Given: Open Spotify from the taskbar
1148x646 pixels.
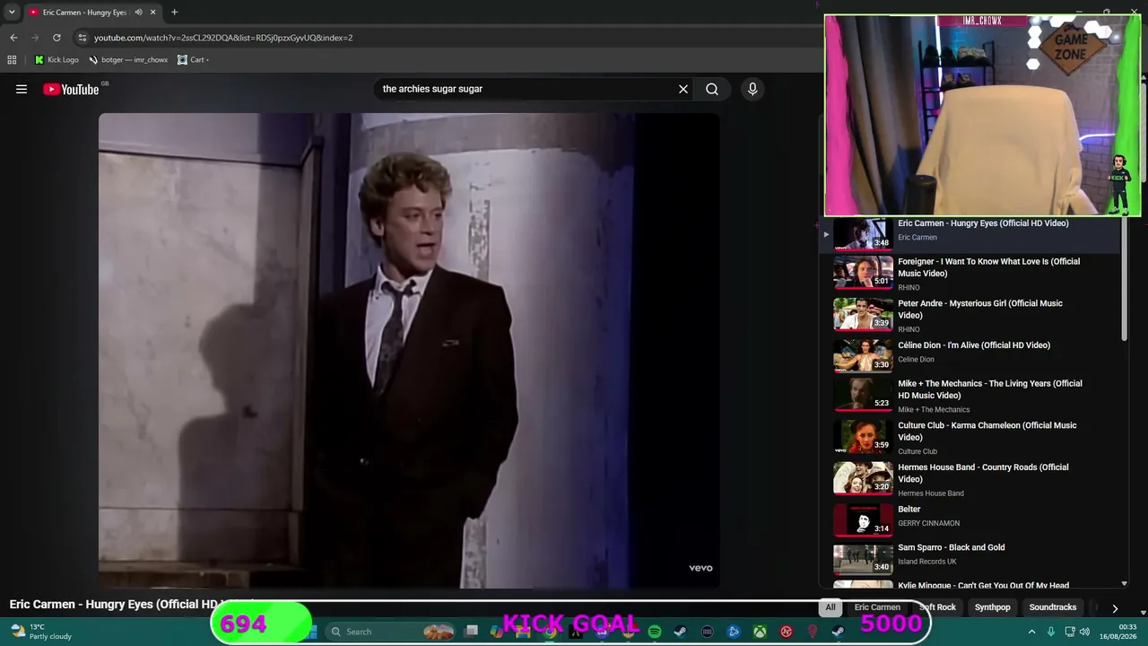Looking at the screenshot, I should 655,632.
